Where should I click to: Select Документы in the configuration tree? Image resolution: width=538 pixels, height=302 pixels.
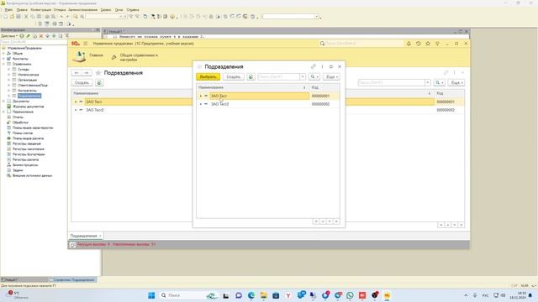(x=20, y=101)
